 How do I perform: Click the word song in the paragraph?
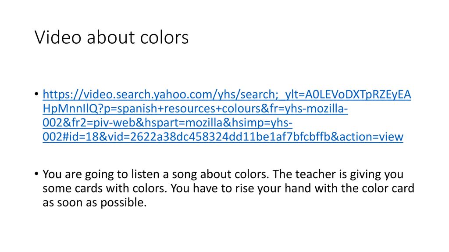184,174
